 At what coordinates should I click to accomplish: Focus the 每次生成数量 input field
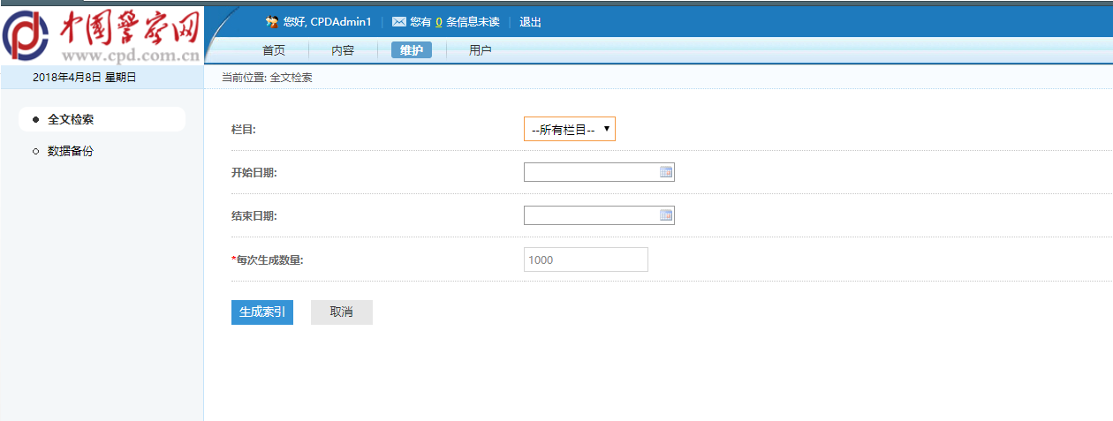[586, 259]
